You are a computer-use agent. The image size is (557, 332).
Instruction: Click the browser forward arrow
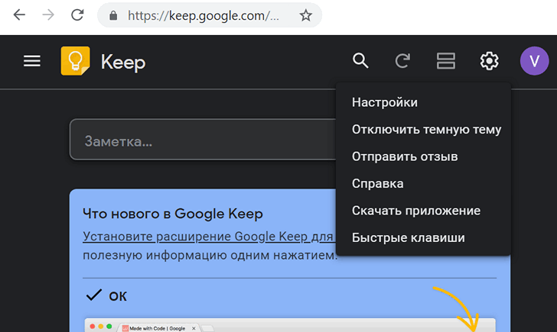pos(48,15)
